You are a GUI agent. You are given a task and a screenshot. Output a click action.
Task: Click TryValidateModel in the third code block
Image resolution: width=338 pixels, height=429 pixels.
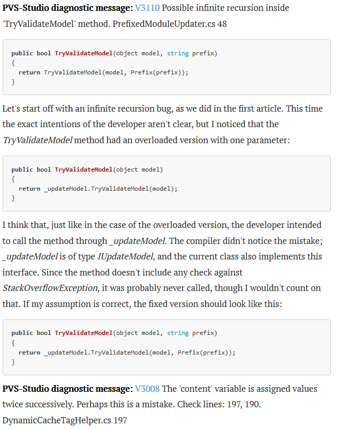(83, 333)
